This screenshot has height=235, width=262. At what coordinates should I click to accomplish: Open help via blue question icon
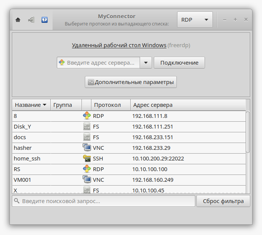[45, 20]
